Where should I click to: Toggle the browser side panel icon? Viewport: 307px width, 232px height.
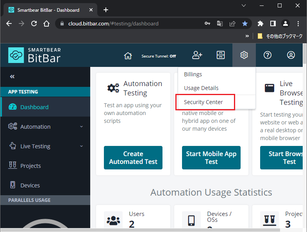point(273,24)
